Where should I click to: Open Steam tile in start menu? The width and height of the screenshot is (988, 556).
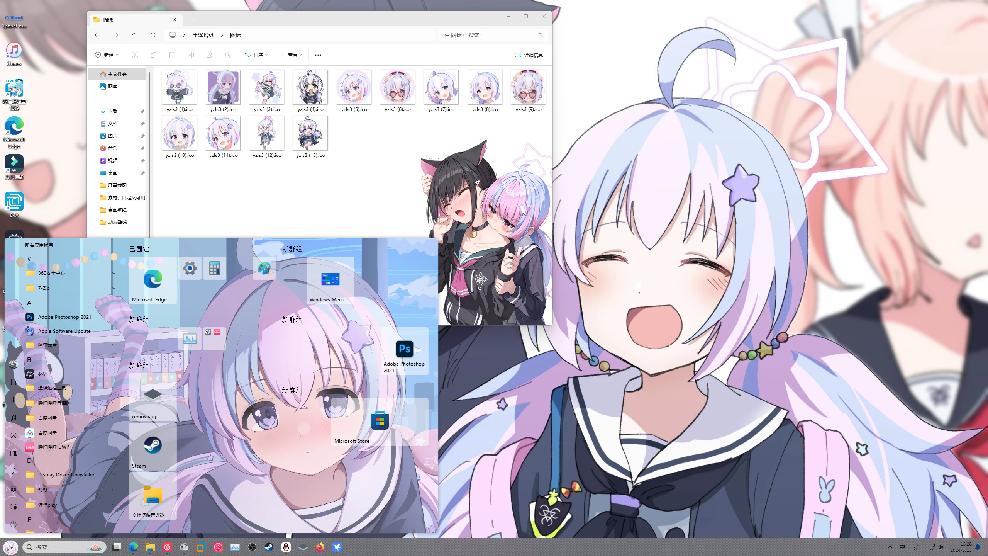tap(153, 446)
